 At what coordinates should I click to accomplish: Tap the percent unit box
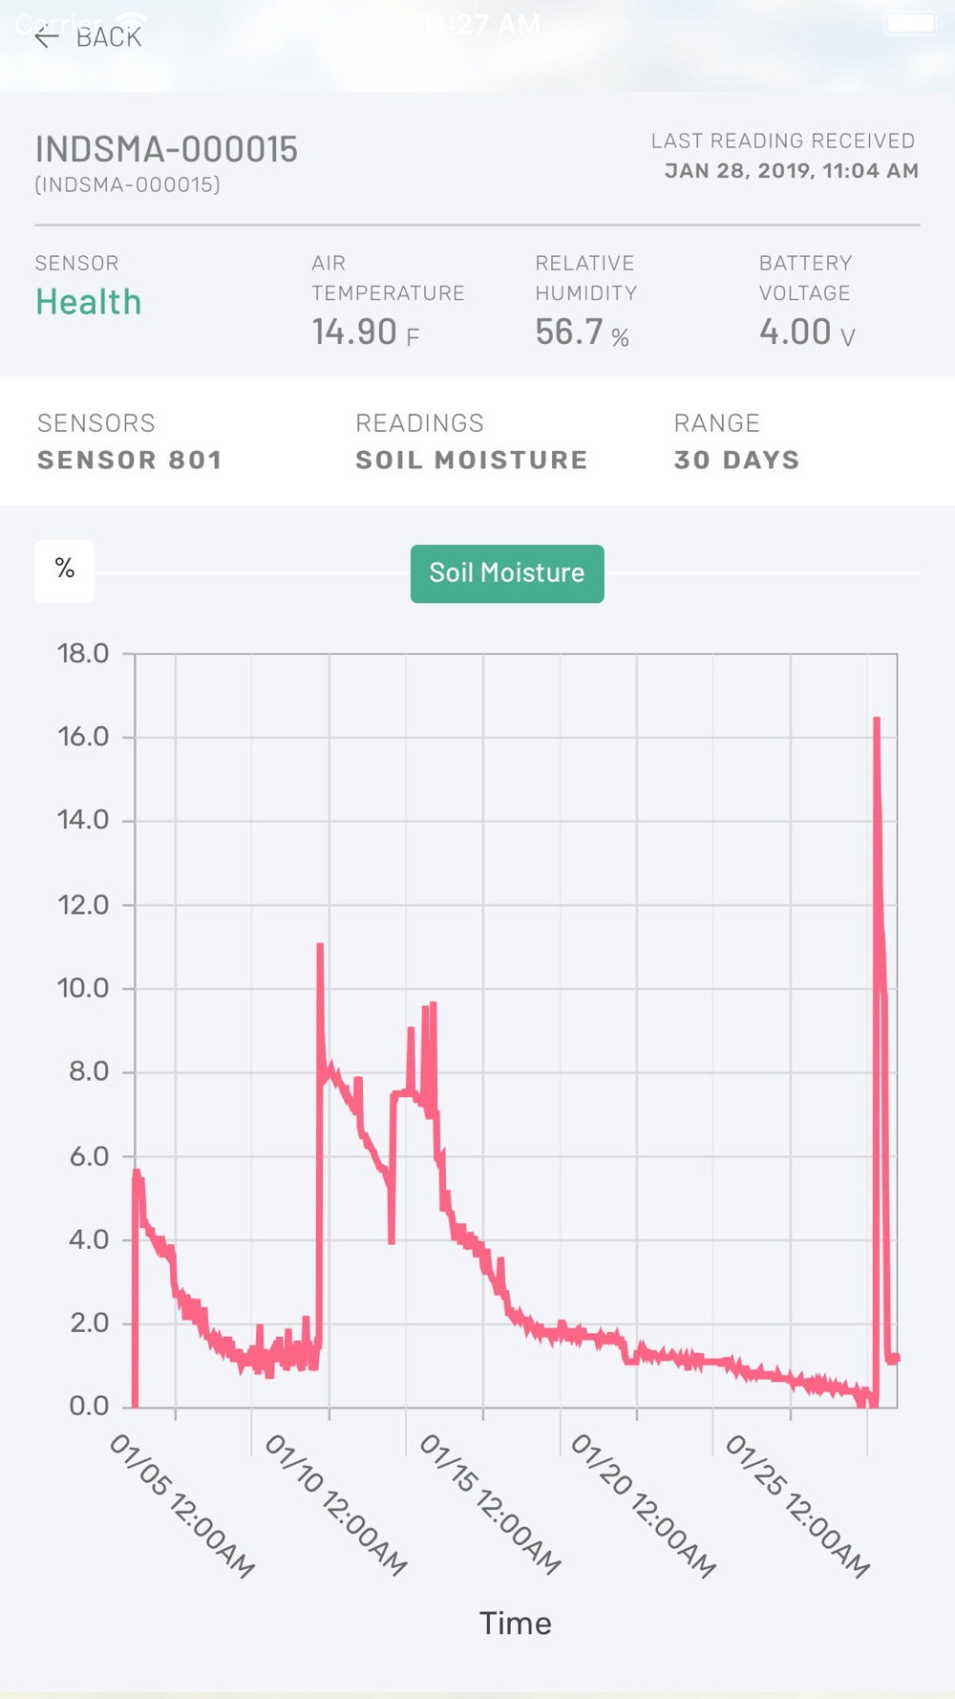pos(65,570)
